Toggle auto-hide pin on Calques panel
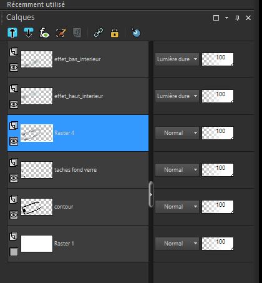 [237, 18]
